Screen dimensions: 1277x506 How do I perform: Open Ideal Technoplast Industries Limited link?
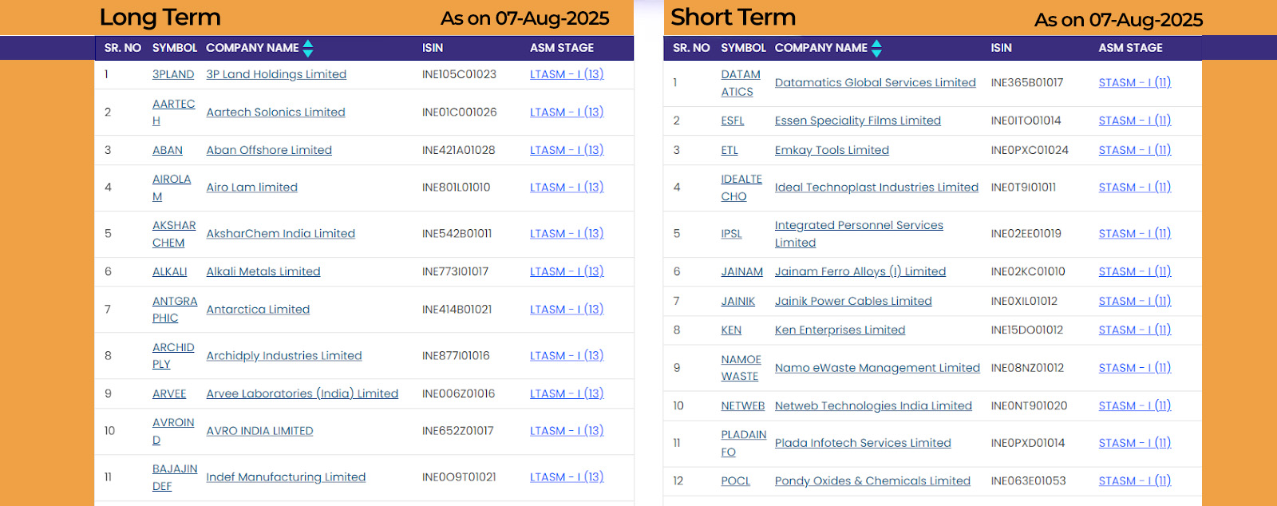(876, 188)
